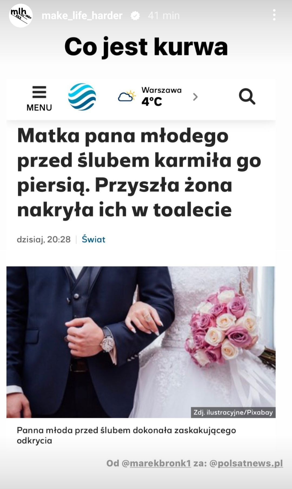
Task: Tap the @marekbronk1 mention
Action: 156,463
